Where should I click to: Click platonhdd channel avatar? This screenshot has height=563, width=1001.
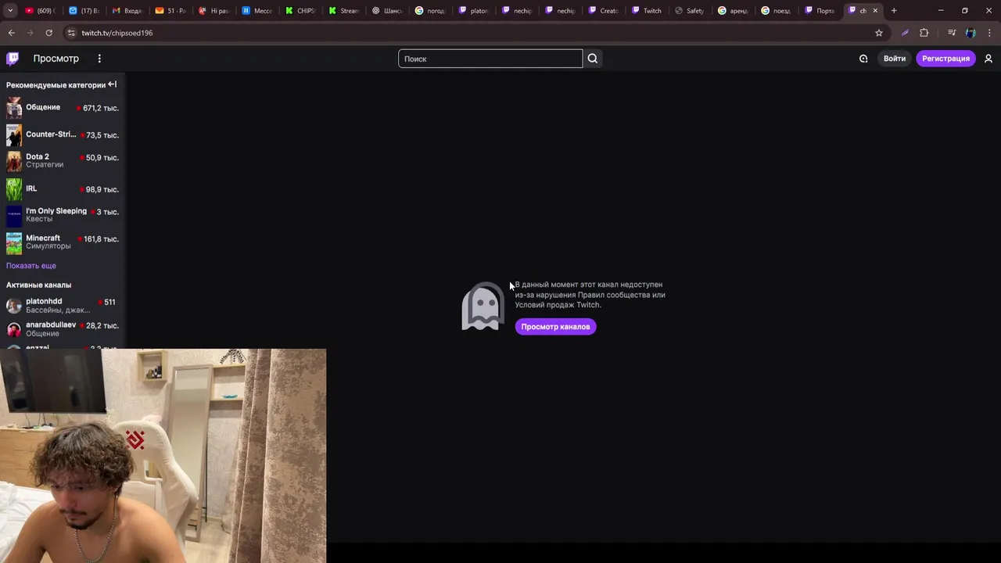[14, 305]
